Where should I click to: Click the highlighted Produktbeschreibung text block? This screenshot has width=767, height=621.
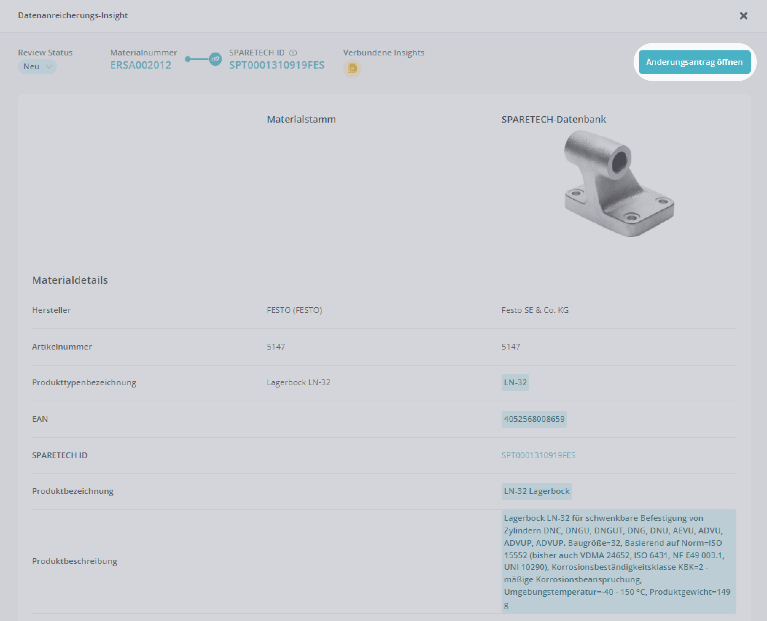[618, 561]
